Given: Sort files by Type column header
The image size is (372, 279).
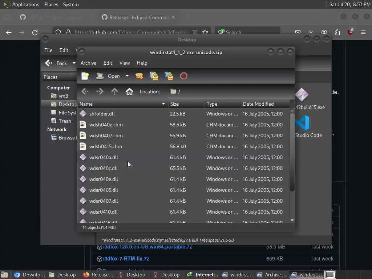Looking at the screenshot, I should (x=223, y=104).
